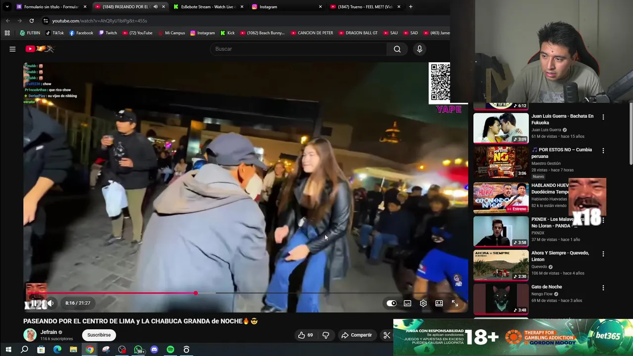The height and width of the screenshot is (356, 633).
Task: Enter fullscreen mode
Action: click(x=455, y=303)
